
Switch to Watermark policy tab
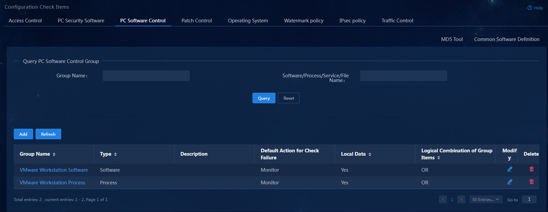[304, 21]
